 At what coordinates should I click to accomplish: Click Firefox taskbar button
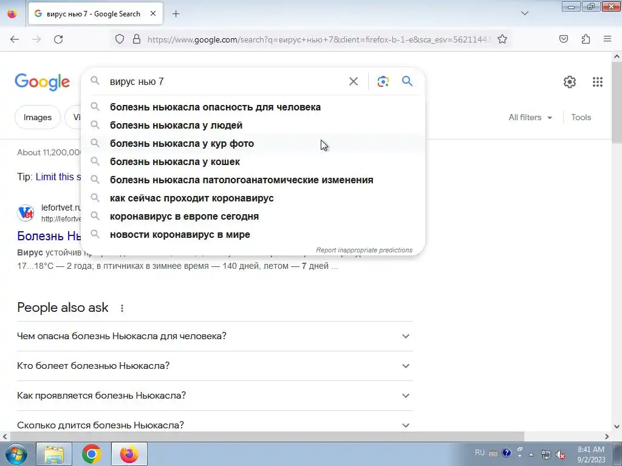point(129,454)
